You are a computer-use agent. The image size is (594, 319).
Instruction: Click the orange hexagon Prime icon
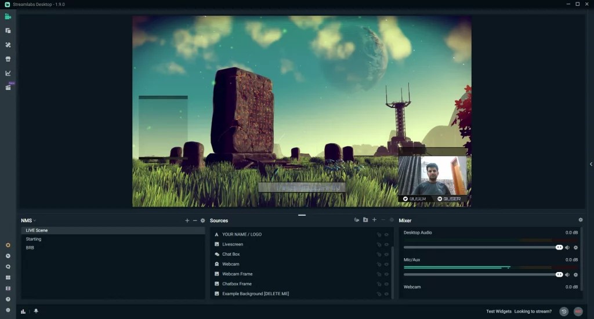point(8,245)
